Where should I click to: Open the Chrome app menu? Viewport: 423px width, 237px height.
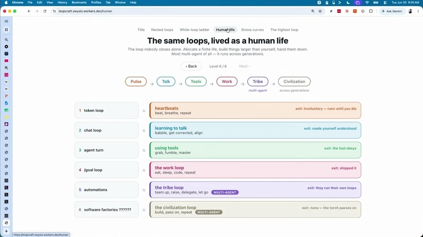[18, 3]
